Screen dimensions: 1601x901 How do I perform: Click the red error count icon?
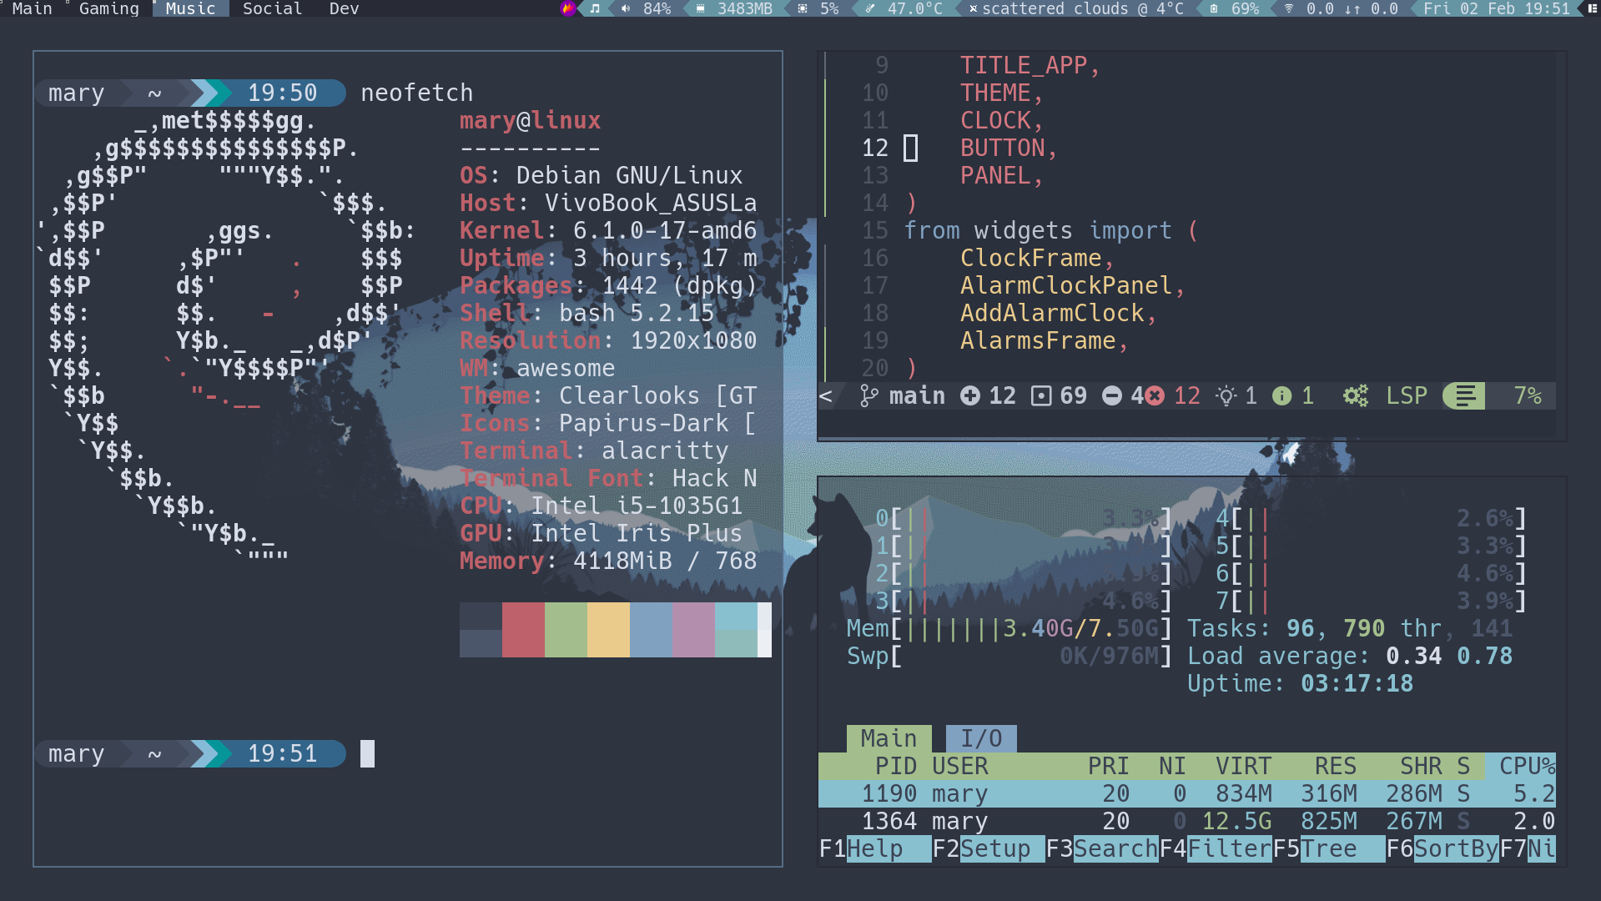(x=1155, y=396)
